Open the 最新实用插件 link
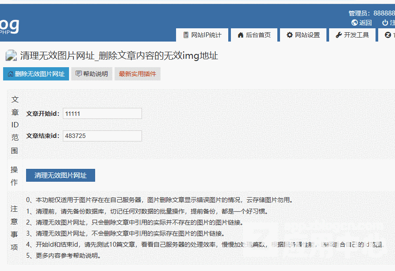Image resolution: width=395 pixels, height=271 pixels. (137, 74)
